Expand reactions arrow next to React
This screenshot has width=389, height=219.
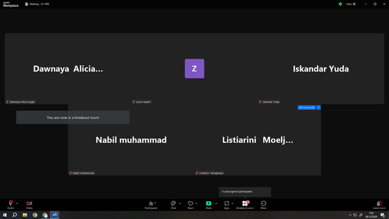coord(196,203)
